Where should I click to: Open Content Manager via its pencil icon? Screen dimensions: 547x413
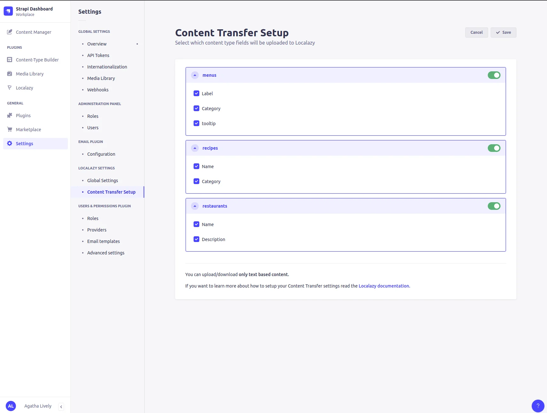10,32
